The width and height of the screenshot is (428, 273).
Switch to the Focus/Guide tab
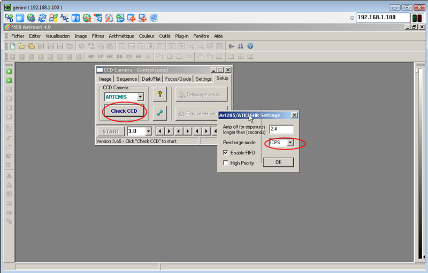(178, 79)
